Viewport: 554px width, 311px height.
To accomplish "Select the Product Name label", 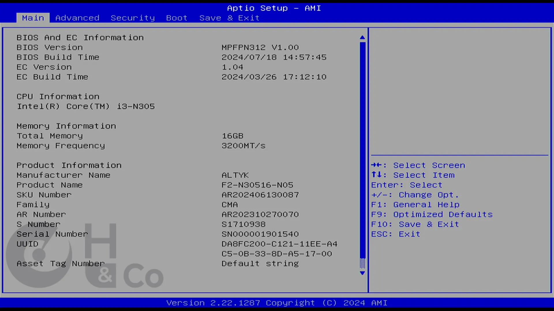I will [50, 185].
